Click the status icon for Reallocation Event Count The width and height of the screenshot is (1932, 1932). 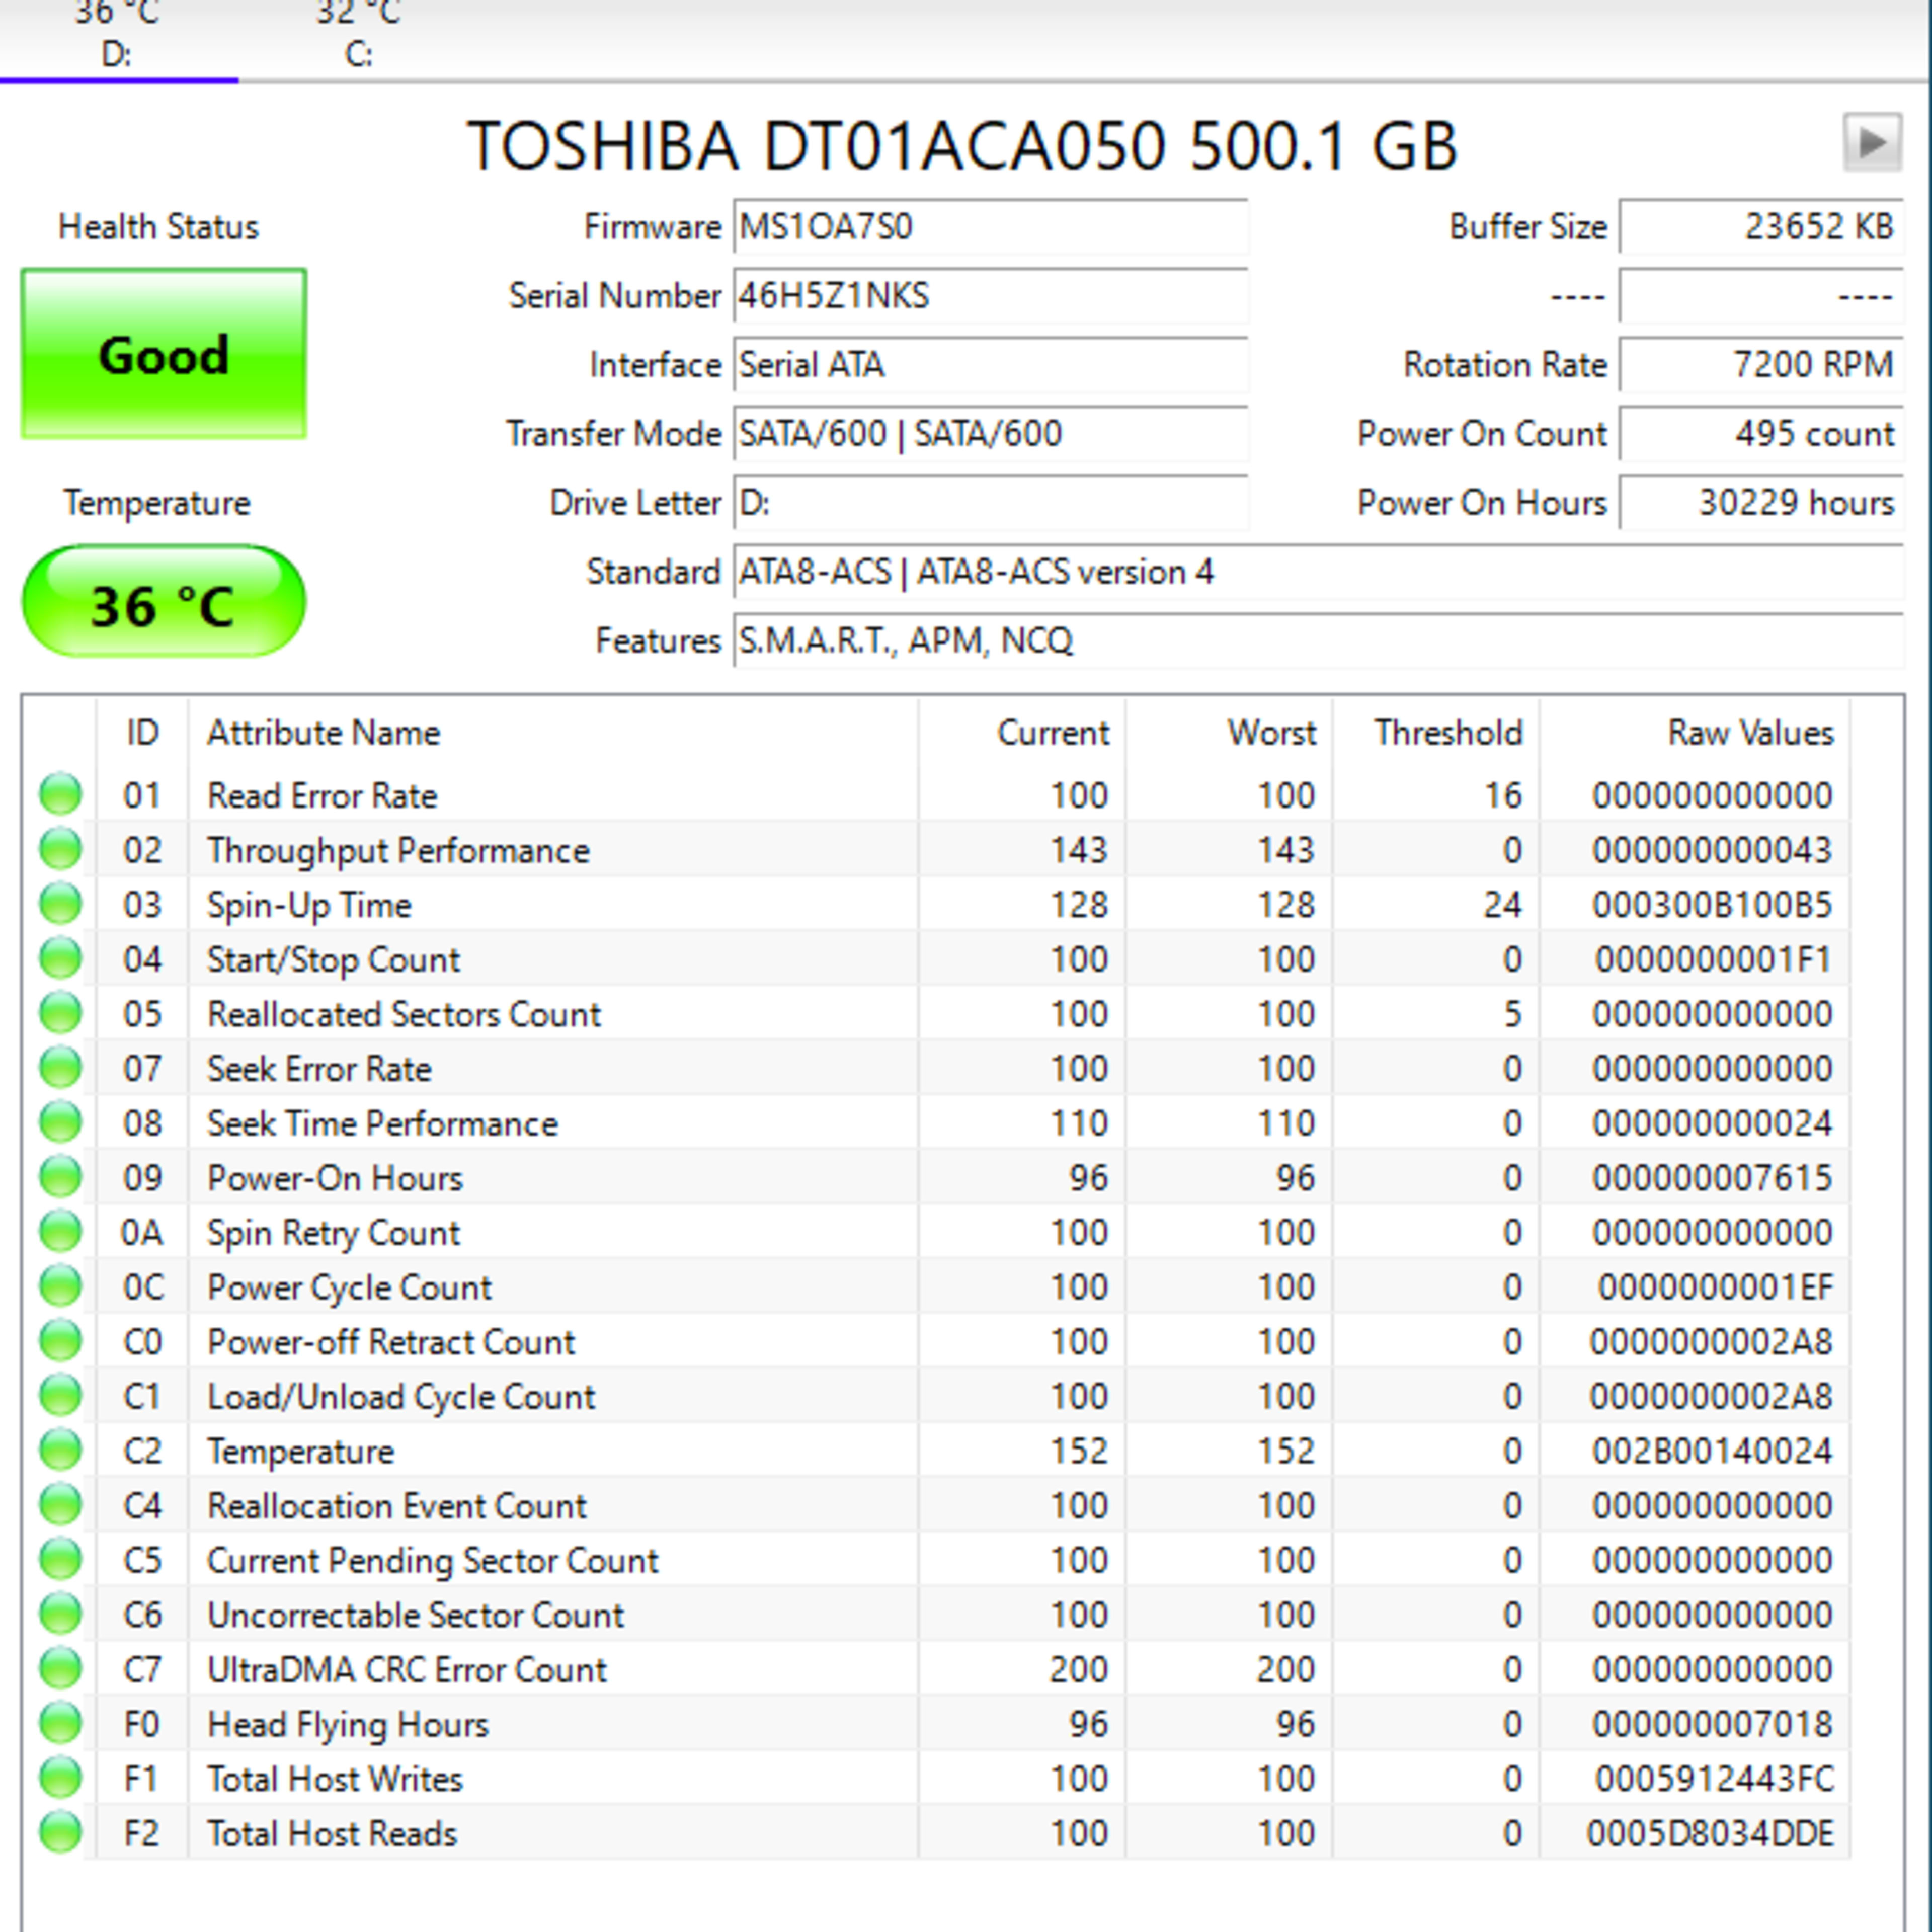pyautogui.click(x=60, y=1505)
